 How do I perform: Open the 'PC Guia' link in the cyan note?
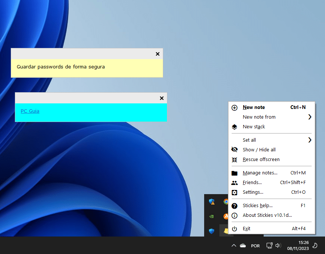pos(30,111)
